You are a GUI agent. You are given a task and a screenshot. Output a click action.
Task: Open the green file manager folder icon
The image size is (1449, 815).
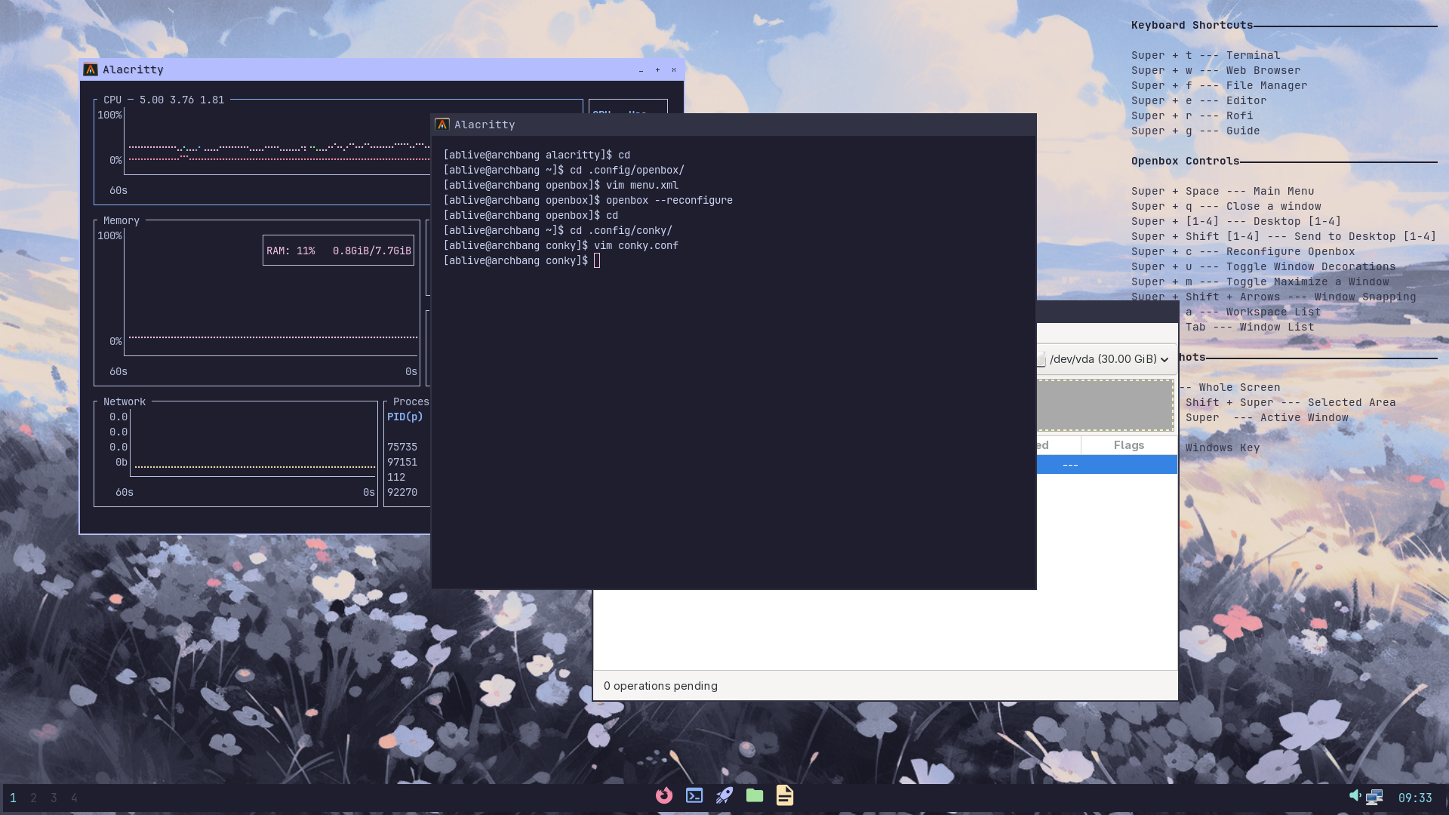(x=755, y=795)
